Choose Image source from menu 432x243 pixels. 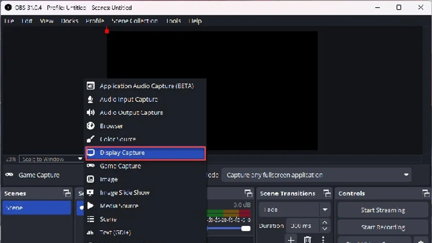(145, 179)
